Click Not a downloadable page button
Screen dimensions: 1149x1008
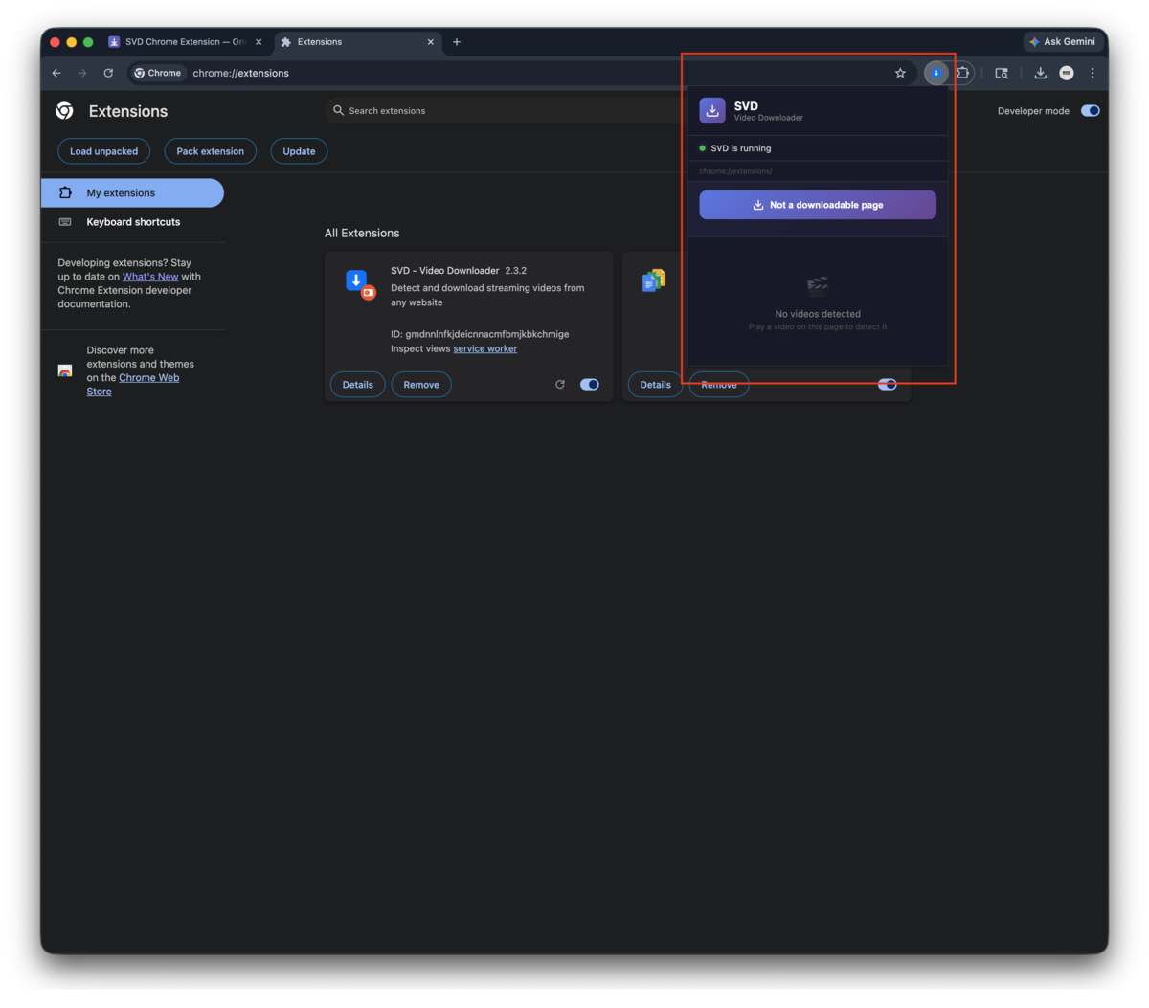(818, 205)
